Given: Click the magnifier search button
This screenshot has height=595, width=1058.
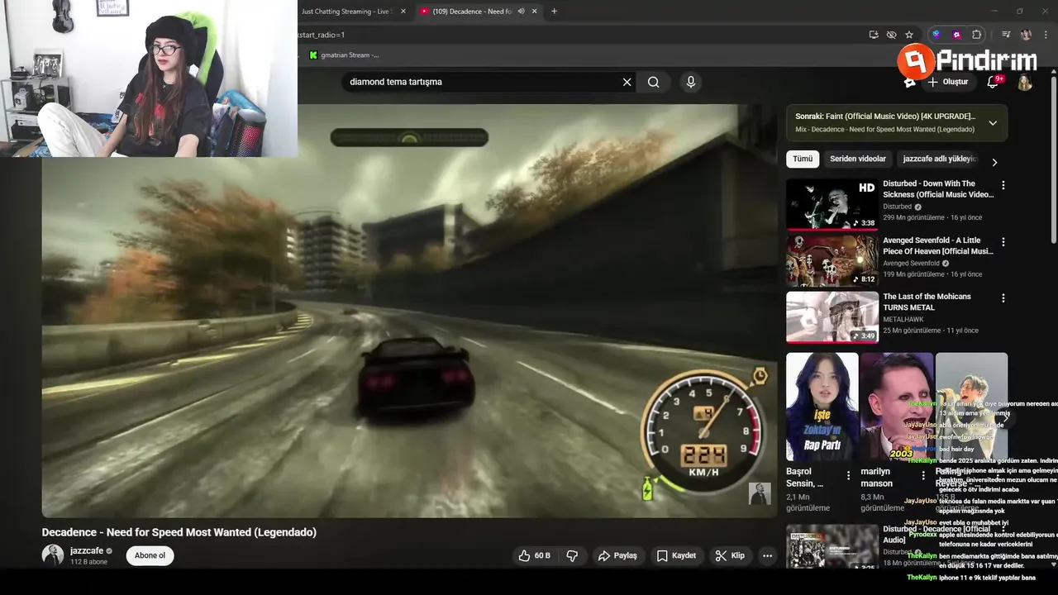Looking at the screenshot, I should [x=654, y=82].
